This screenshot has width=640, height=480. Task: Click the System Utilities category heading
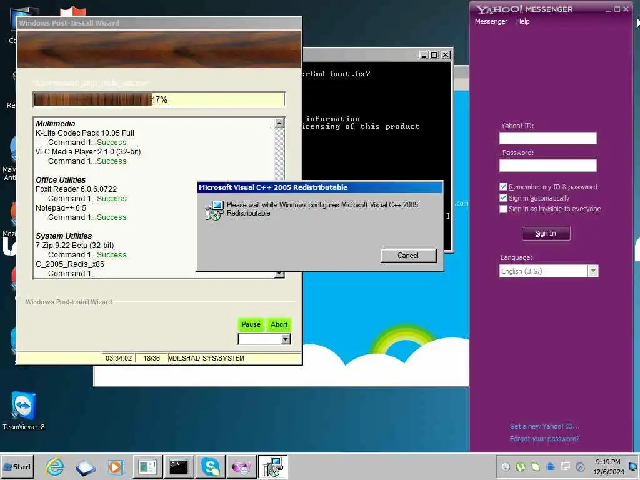click(64, 236)
